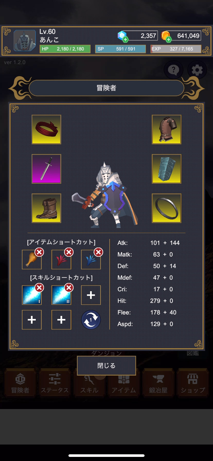Click the help question mark icon
Image resolution: width=213 pixels, height=461 pixels.
(174, 70)
